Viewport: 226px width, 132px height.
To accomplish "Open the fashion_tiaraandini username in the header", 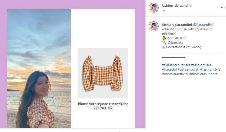I will click(176, 5).
